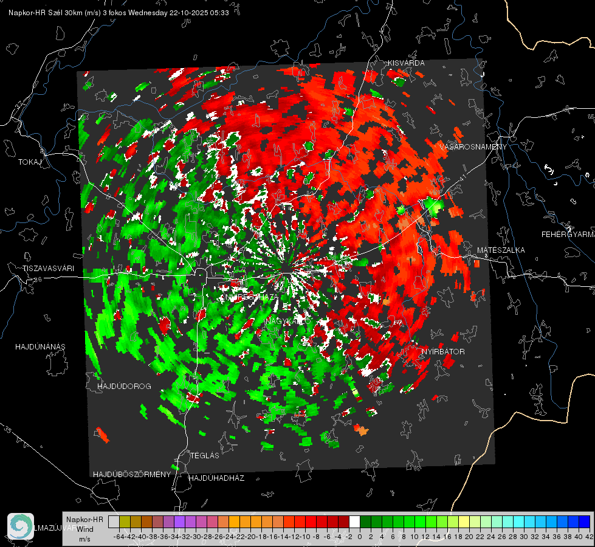Image resolution: width=595 pixels, height=547 pixels.
Task: Click the Napkor-HR legend title
Action: pos(84,519)
